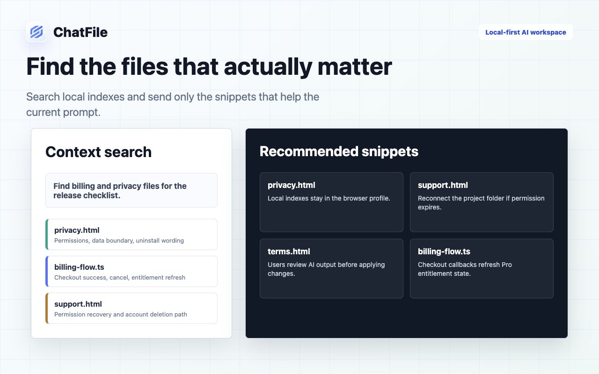
Task: Click the ChatFile logo icon
Action: pos(36,32)
